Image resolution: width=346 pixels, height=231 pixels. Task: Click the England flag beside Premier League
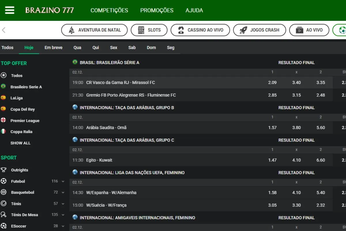pyautogui.click(x=3, y=120)
